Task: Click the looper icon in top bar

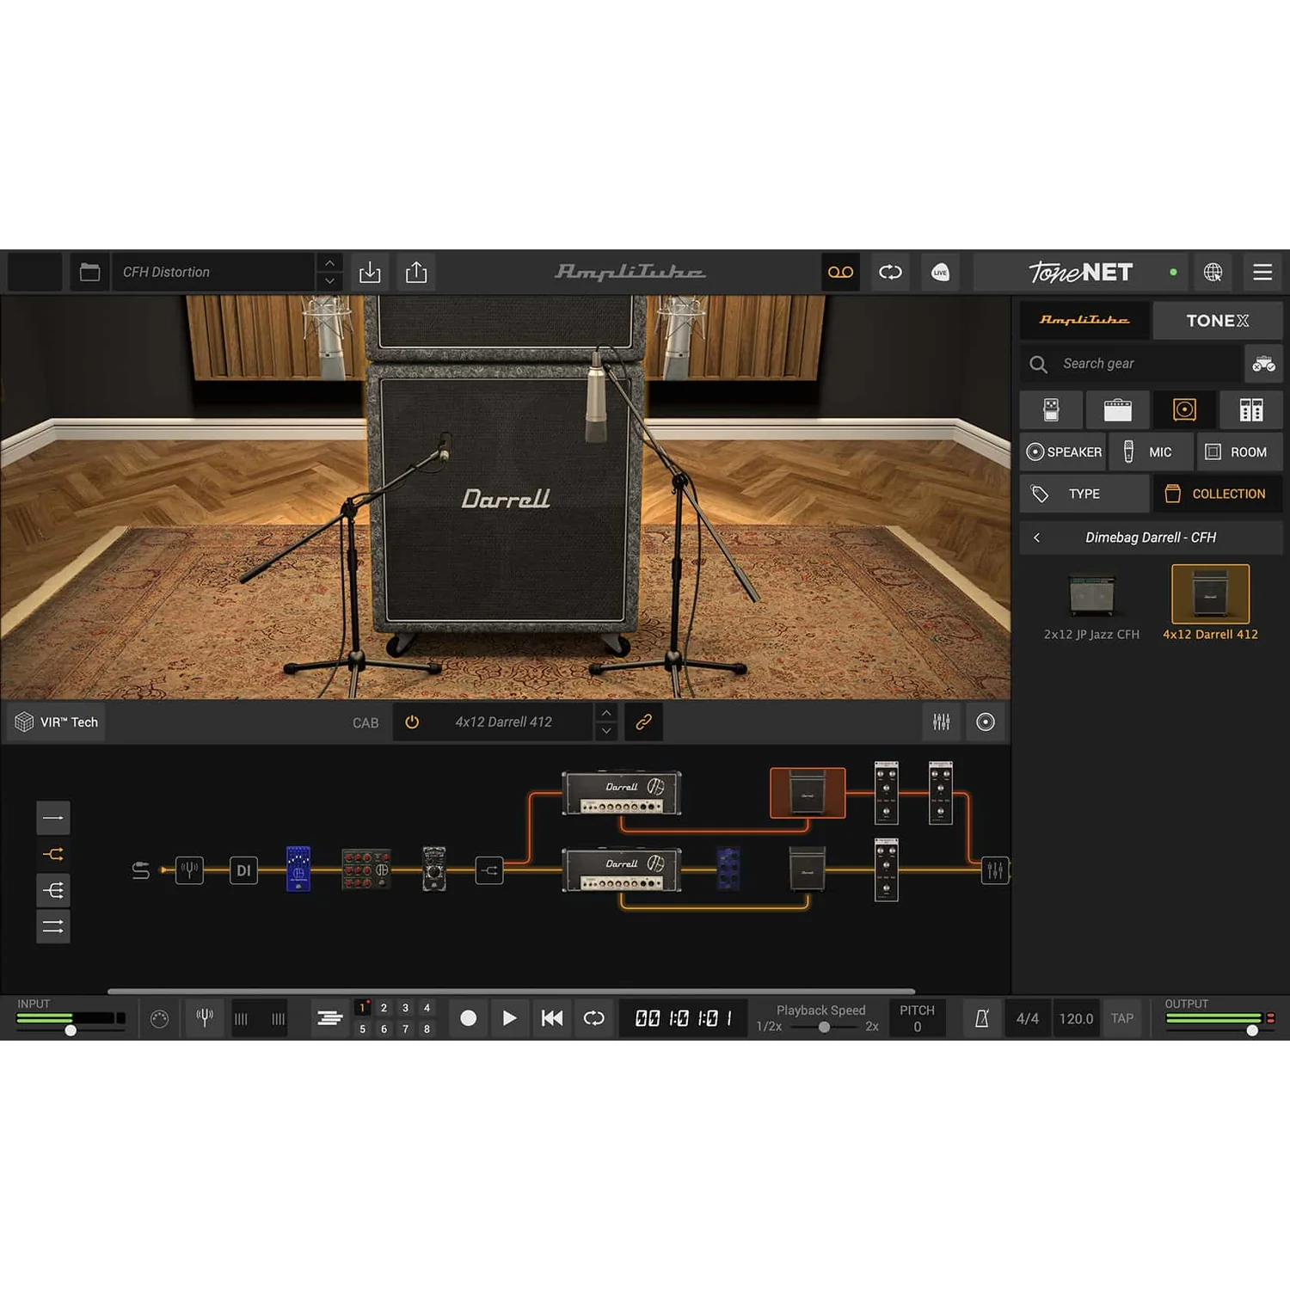Action: tap(890, 273)
